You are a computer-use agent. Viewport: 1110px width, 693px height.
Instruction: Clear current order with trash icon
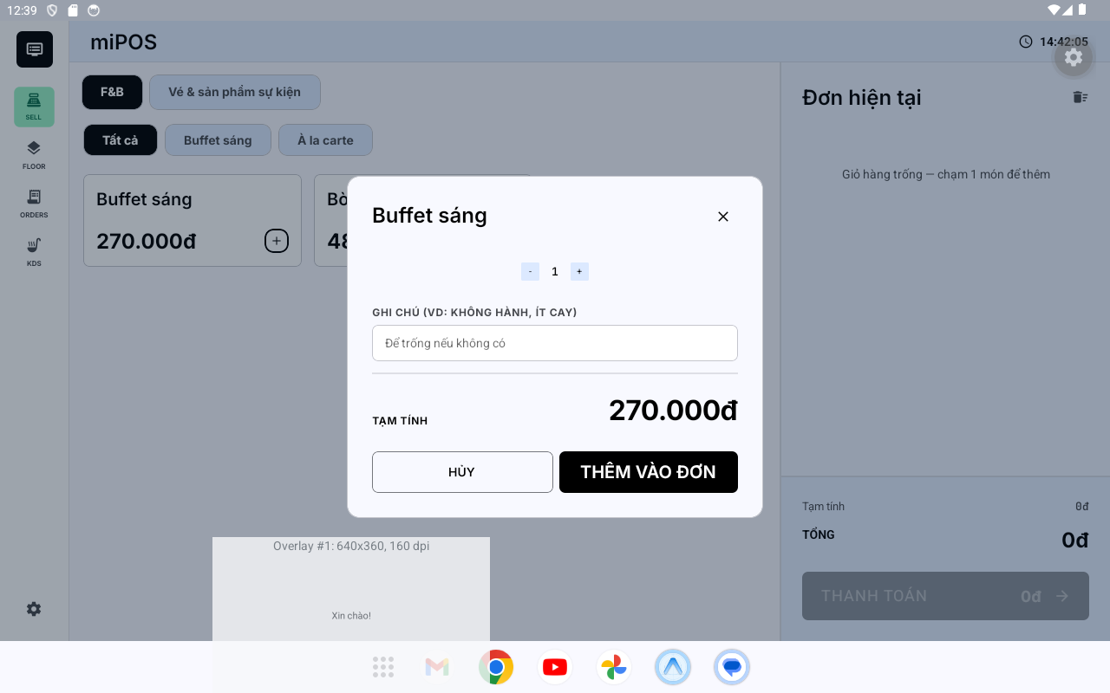click(x=1080, y=97)
